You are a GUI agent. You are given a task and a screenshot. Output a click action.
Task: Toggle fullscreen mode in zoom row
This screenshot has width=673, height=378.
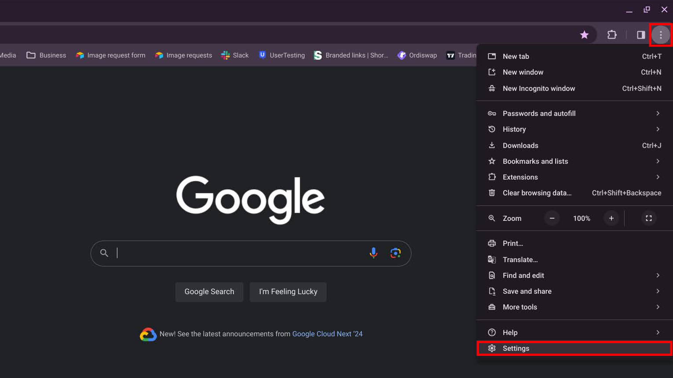648,218
